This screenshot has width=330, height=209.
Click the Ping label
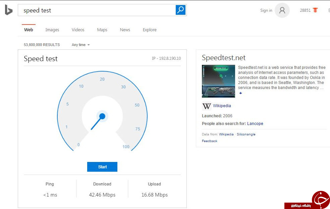(50, 184)
